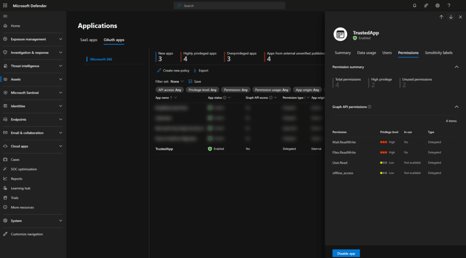Open App status column sort dropdown
Image resolution: width=466 pixels, height=258 pixels.
click(229, 97)
